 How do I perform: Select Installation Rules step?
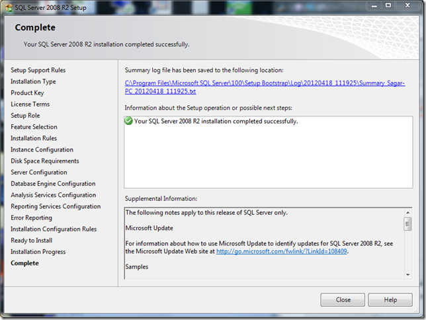click(34, 138)
